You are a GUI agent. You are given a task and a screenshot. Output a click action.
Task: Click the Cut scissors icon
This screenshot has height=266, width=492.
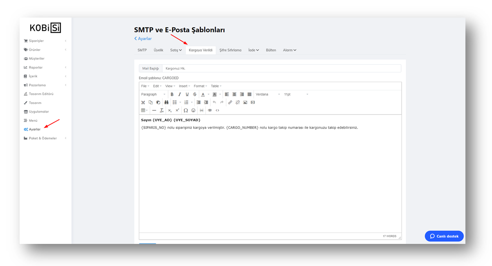point(143,102)
